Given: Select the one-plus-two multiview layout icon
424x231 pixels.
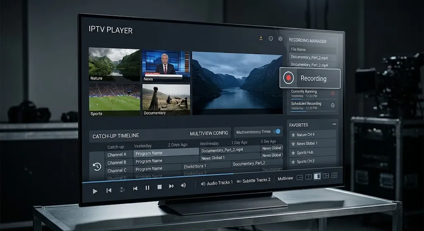Looking at the screenshot, I should pyautogui.click(x=326, y=176).
